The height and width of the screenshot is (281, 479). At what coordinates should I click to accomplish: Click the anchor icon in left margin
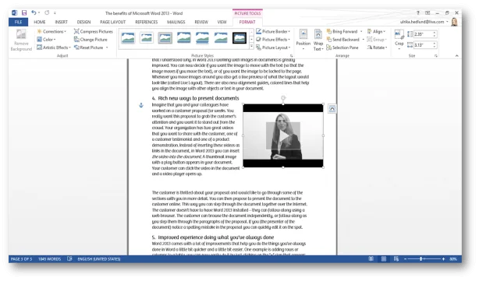click(141, 105)
